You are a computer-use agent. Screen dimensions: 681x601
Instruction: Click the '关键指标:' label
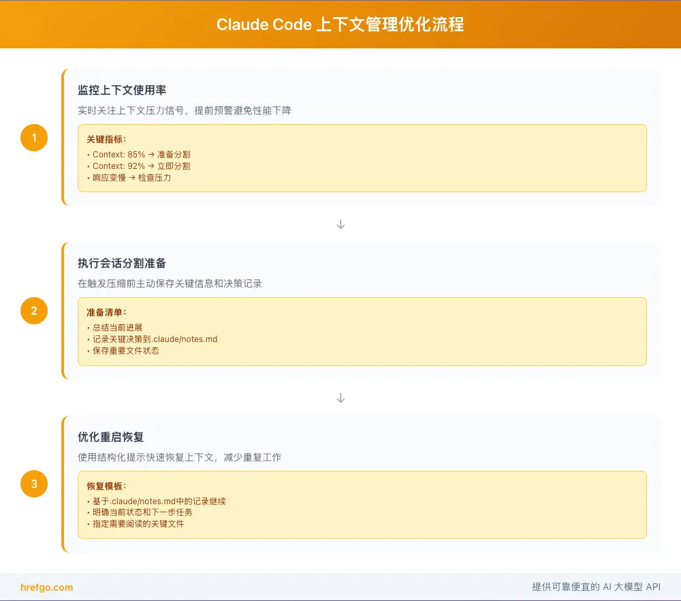(x=106, y=139)
